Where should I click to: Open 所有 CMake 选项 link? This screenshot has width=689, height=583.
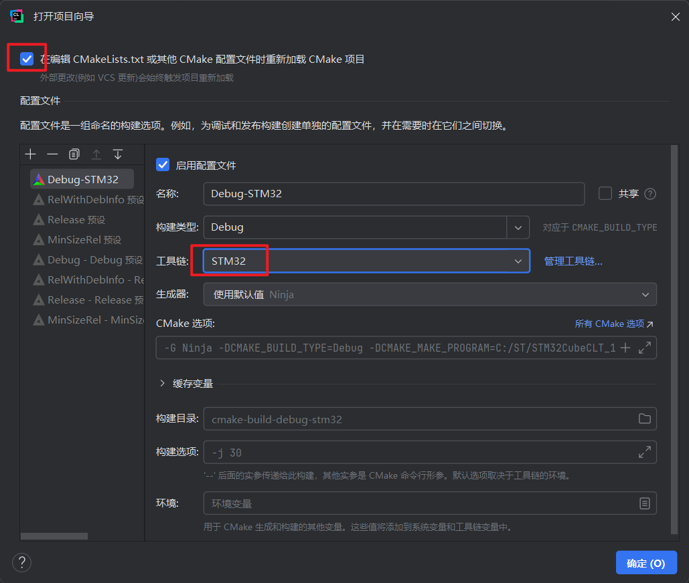pos(614,324)
